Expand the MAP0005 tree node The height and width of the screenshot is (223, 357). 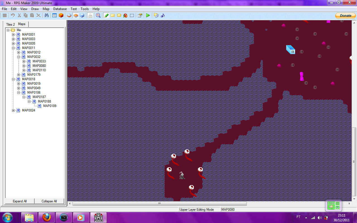(13, 43)
